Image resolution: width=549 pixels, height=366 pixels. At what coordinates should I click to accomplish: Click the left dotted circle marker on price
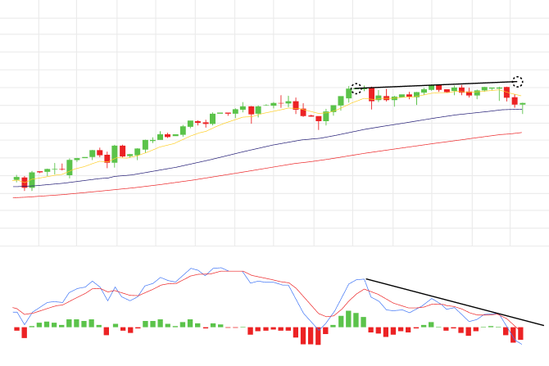click(x=356, y=88)
